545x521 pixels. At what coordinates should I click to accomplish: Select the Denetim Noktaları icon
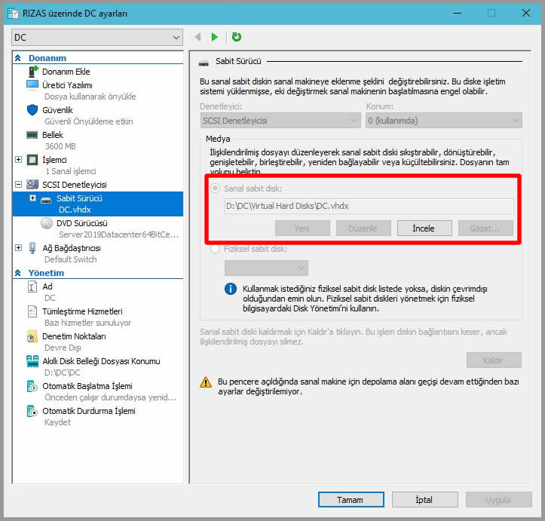(x=32, y=336)
